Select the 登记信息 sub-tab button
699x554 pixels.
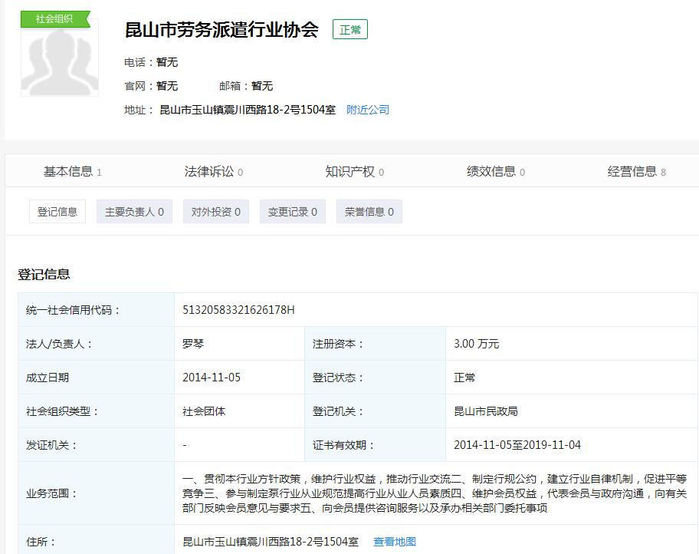pyautogui.click(x=57, y=212)
